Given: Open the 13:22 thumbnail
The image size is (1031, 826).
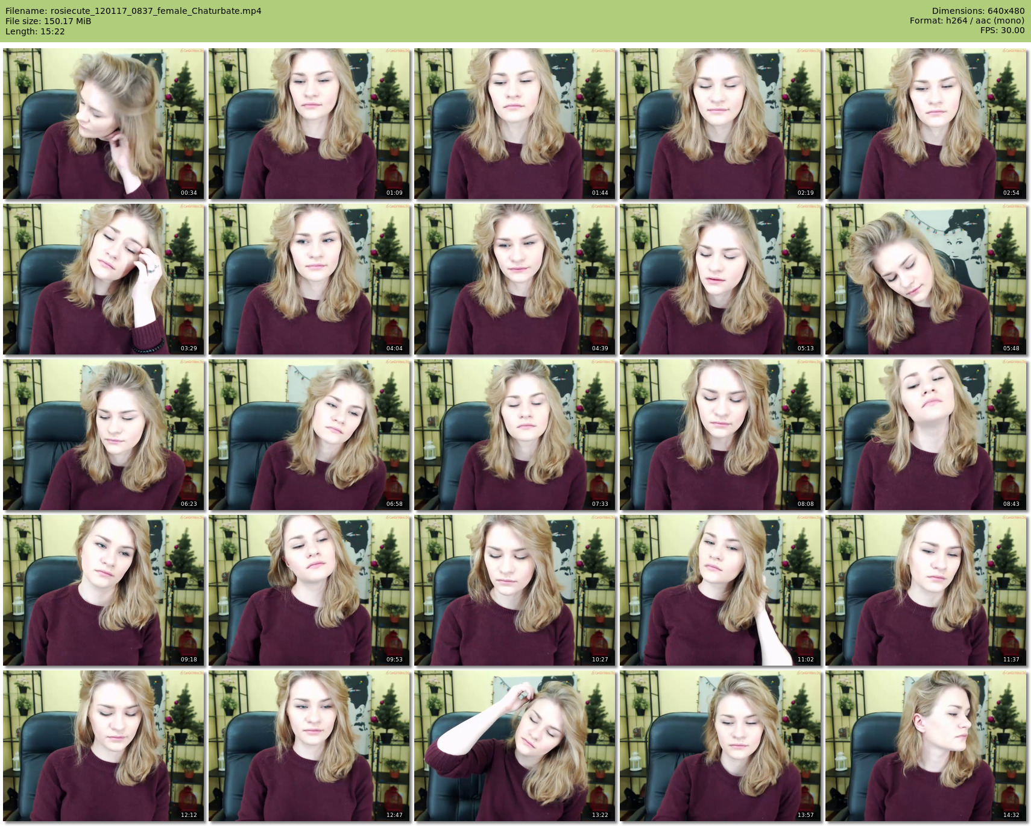Looking at the screenshot, I should [x=515, y=746].
